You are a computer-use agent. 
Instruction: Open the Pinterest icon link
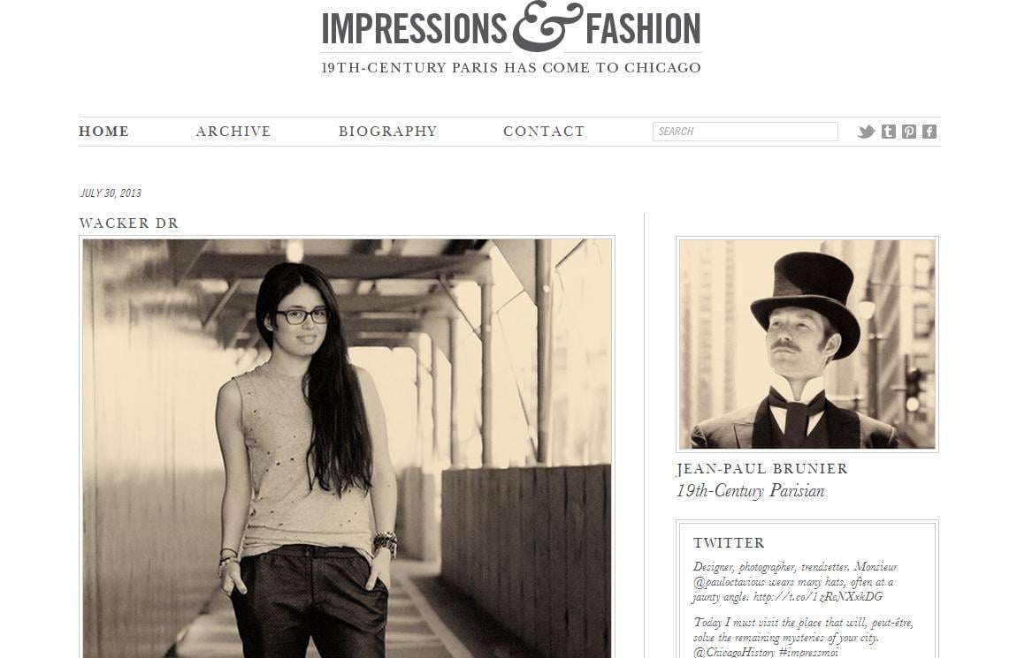[909, 132]
